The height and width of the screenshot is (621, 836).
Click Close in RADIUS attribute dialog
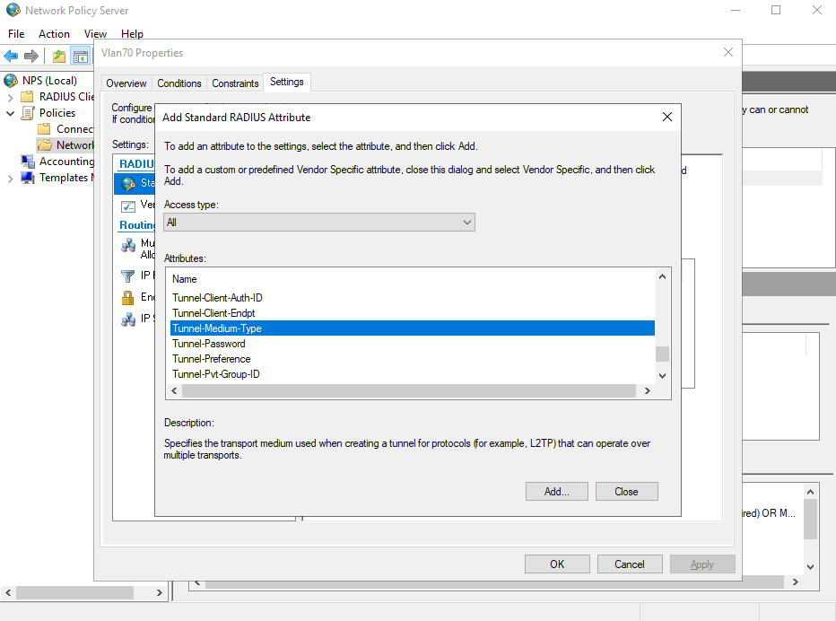pyautogui.click(x=626, y=492)
